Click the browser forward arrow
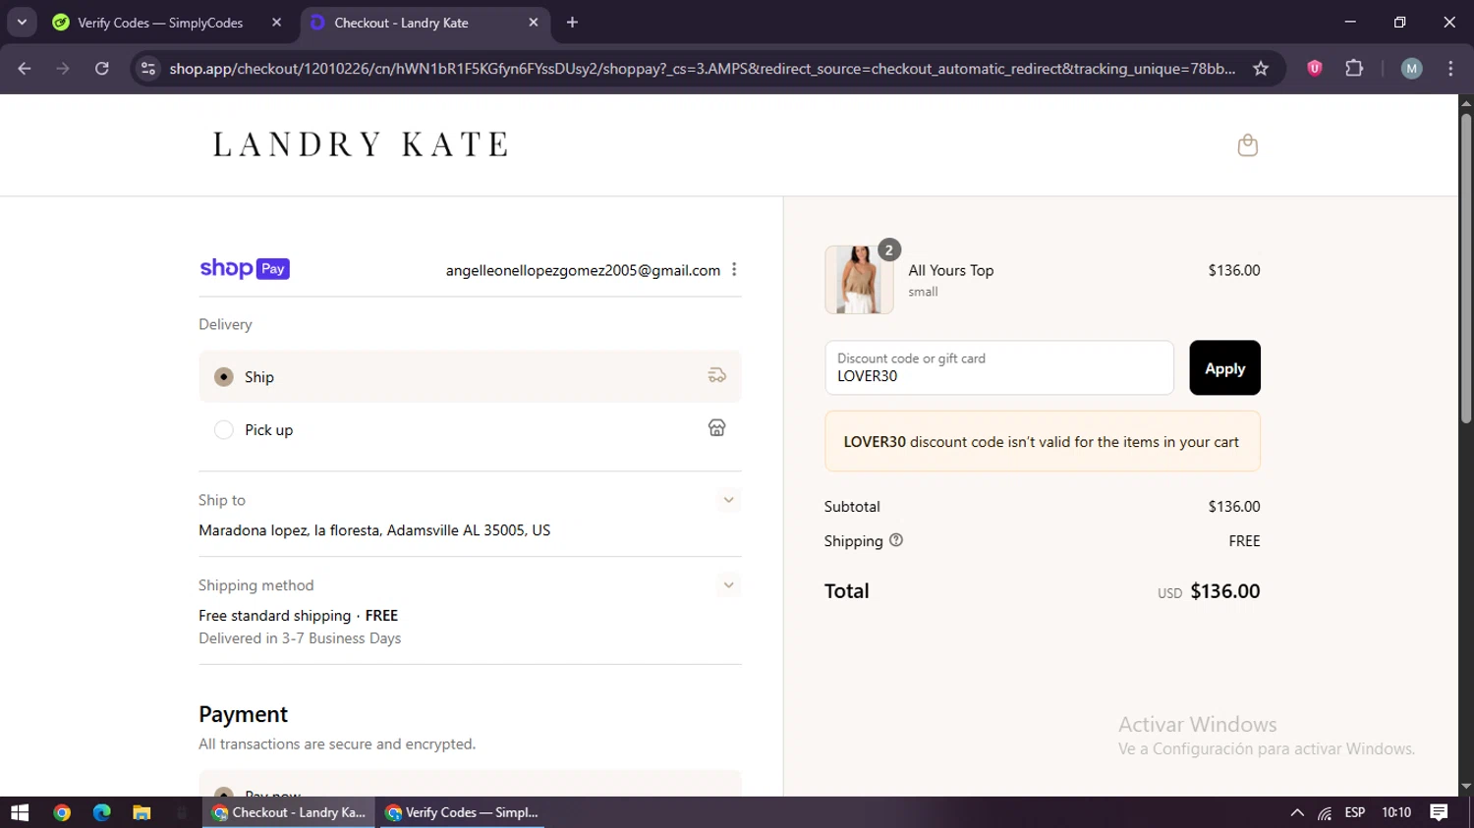 pyautogui.click(x=63, y=69)
